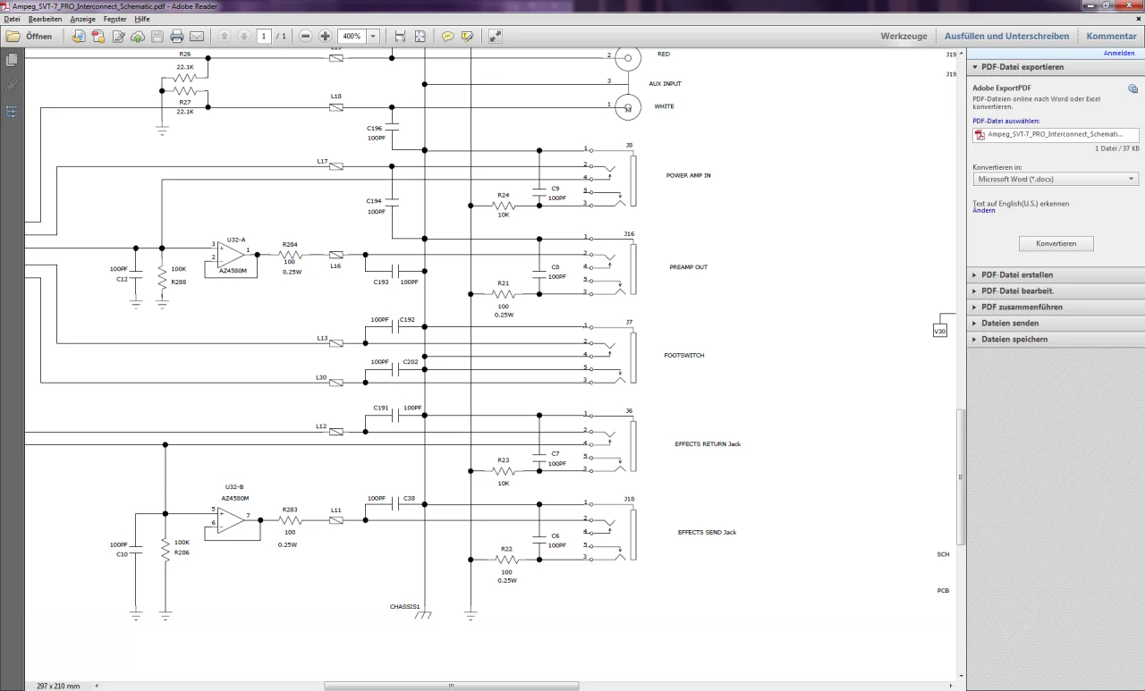This screenshot has width=1145, height=691.
Task: Open the Bearbeiten menu
Action: click(45, 19)
